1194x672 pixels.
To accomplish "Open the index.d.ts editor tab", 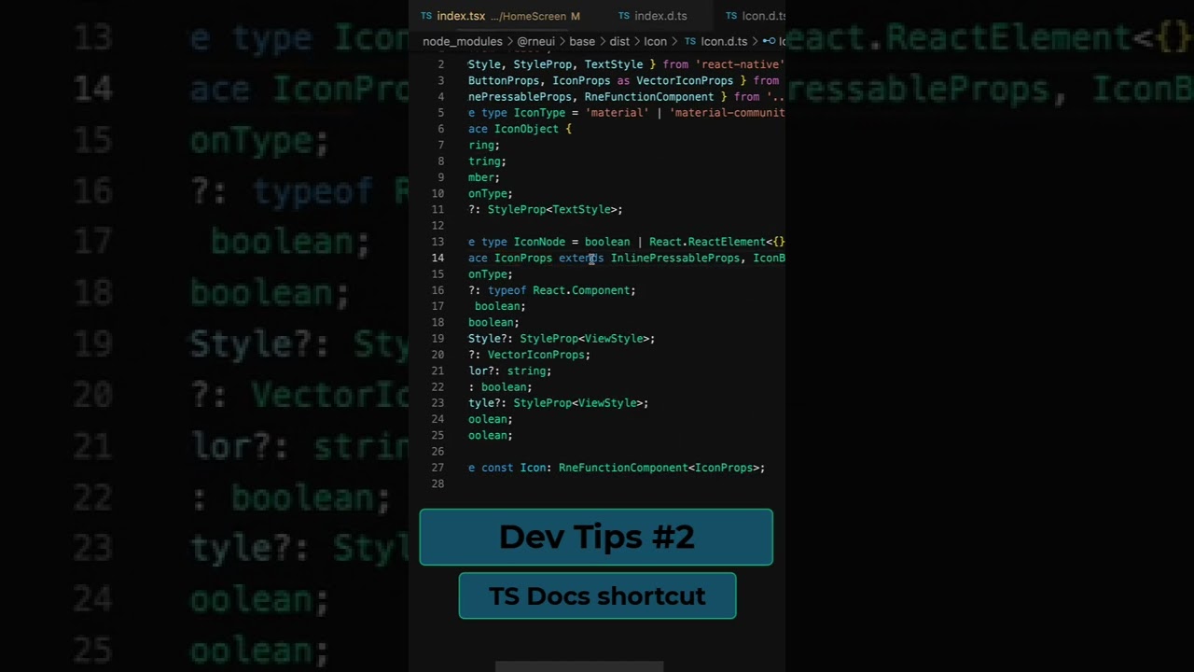I will 653,16.
